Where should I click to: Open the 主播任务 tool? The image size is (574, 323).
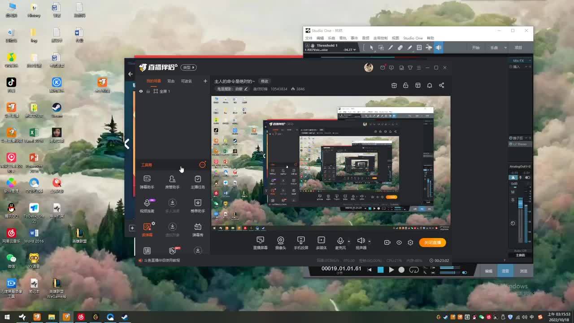tap(198, 182)
